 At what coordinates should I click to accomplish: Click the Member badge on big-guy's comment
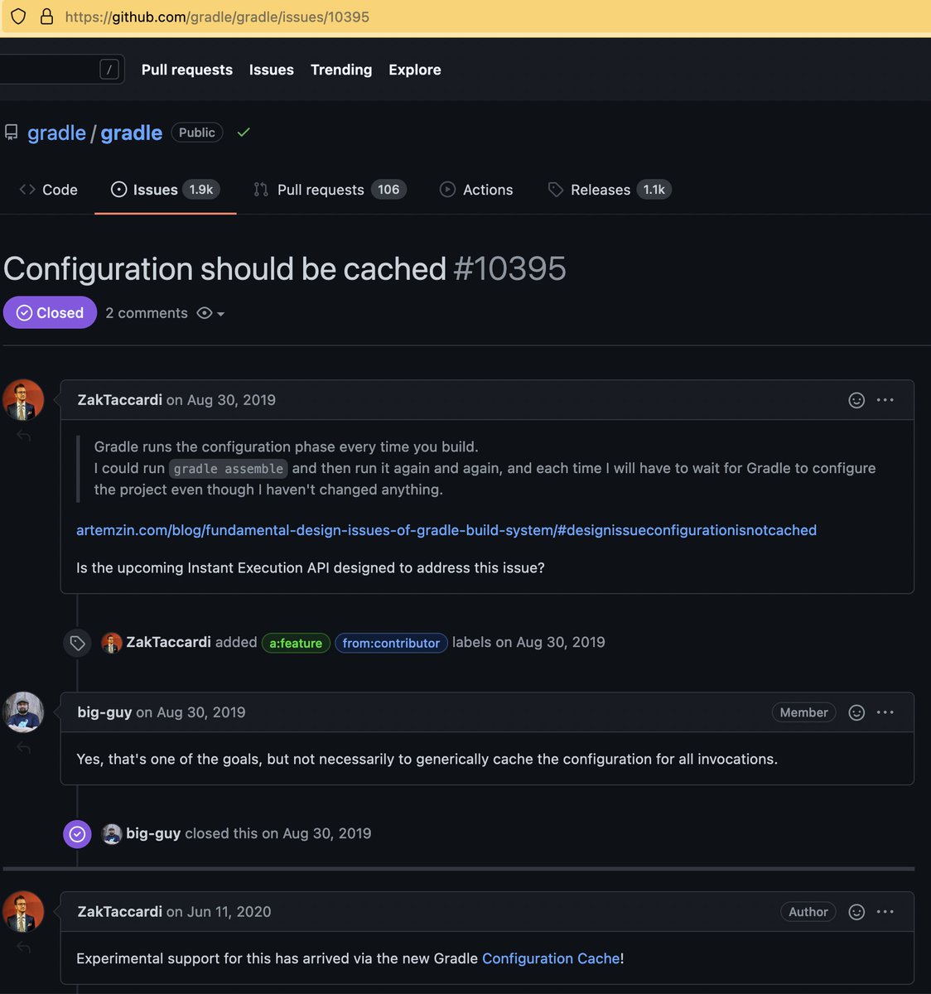click(x=803, y=712)
